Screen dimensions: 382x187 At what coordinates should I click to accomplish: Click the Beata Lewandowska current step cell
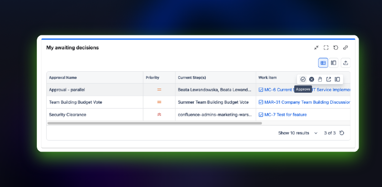click(x=216, y=90)
